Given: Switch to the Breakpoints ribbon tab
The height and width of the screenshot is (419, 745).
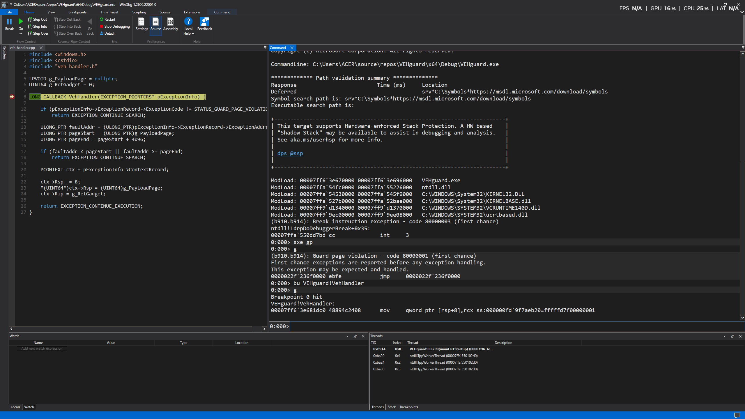Looking at the screenshot, I should [77, 12].
